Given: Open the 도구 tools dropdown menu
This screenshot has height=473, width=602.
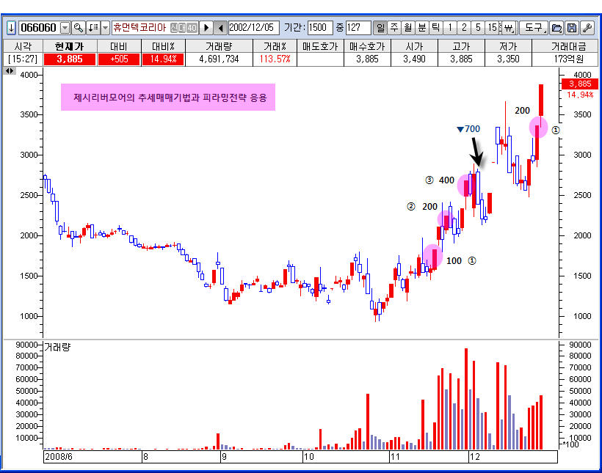Looking at the screenshot, I should [x=534, y=28].
